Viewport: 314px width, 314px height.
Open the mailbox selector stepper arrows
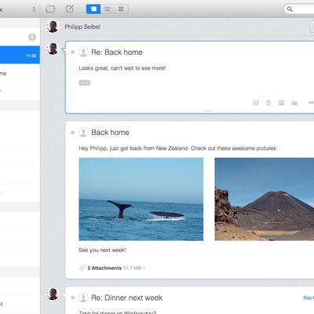click(34, 9)
